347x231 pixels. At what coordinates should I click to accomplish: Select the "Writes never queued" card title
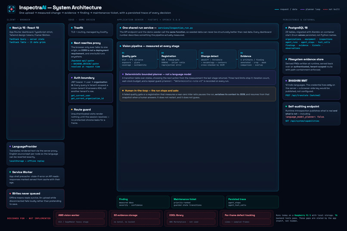click(x=26, y=194)
